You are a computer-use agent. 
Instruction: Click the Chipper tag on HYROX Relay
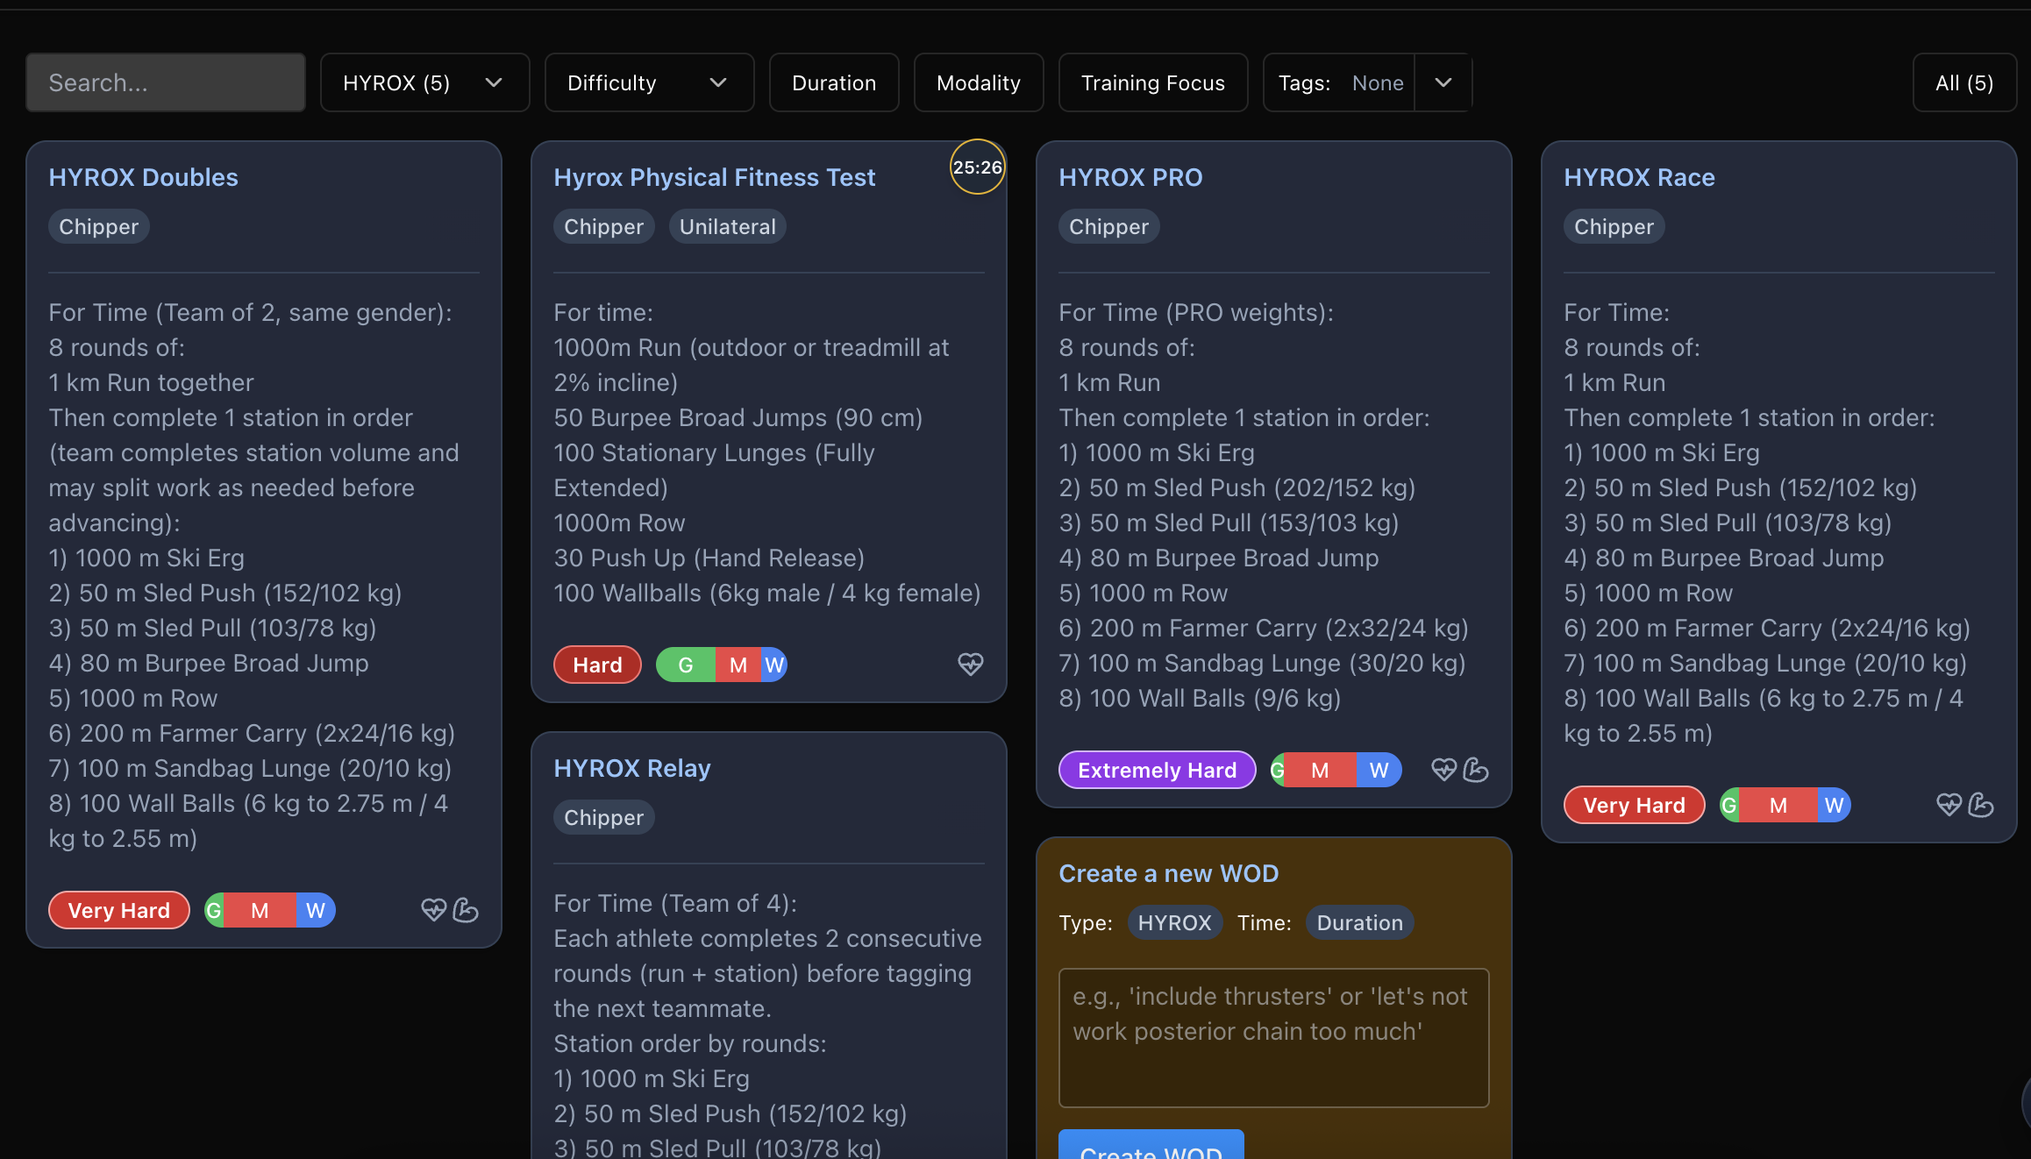(603, 817)
